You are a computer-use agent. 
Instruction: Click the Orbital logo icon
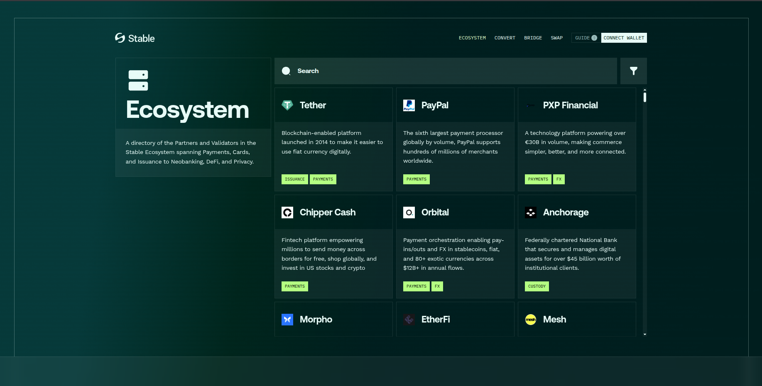point(409,213)
